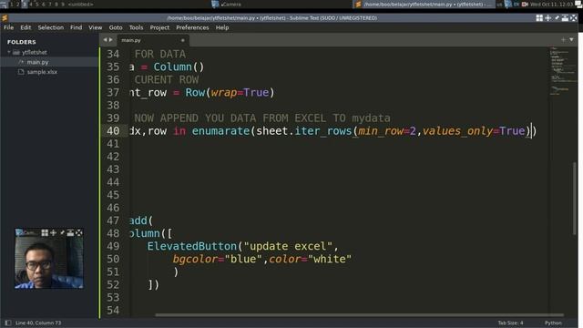Open the File menu

(8, 27)
